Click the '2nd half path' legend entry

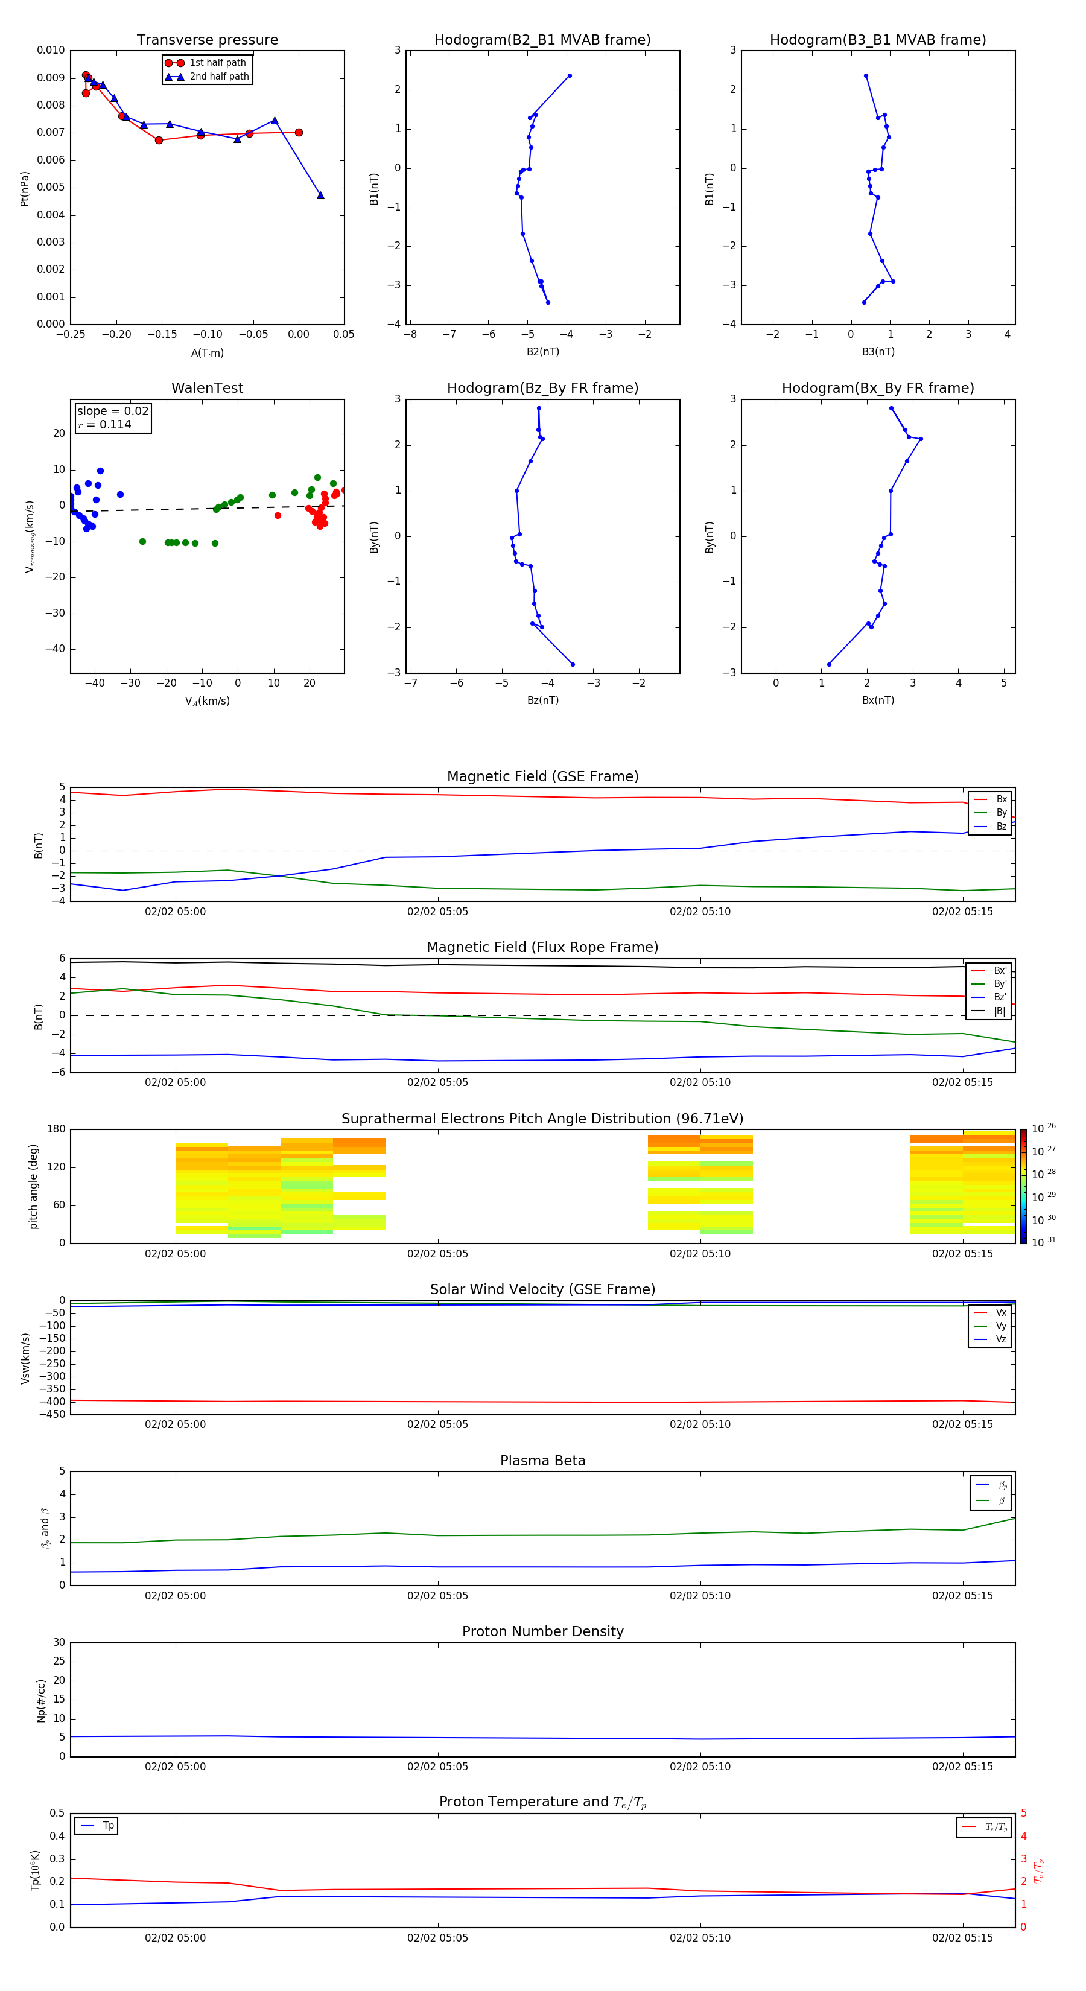207,77
